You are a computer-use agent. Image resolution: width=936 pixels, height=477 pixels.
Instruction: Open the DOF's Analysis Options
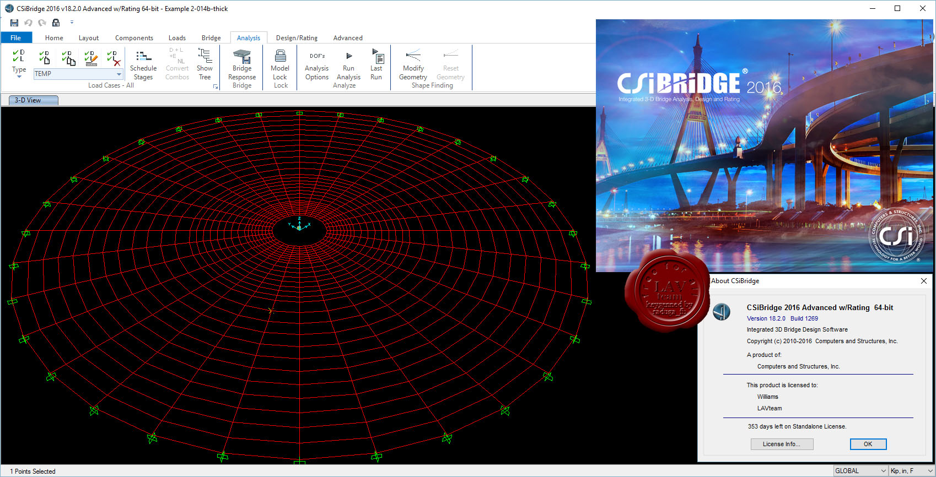click(x=317, y=66)
